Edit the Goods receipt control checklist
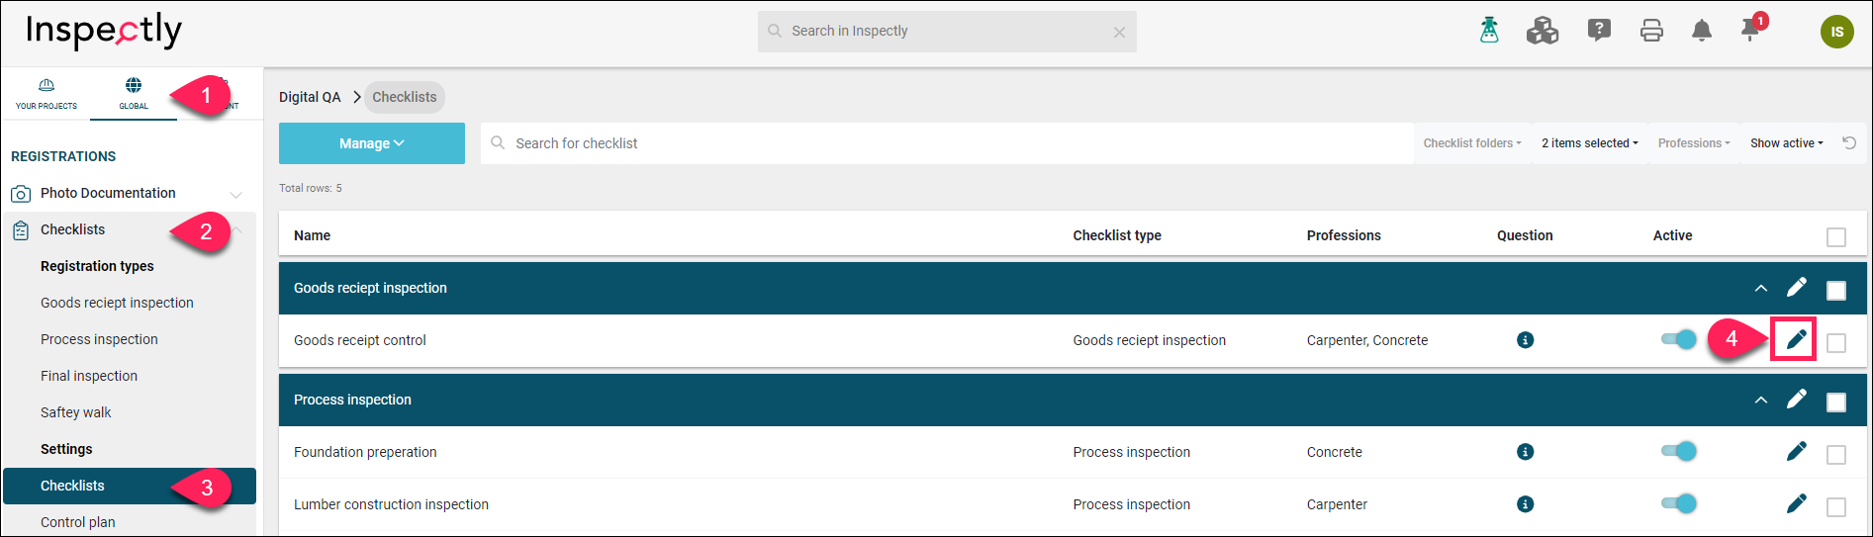Image resolution: width=1873 pixels, height=537 pixels. (1796, 340)
